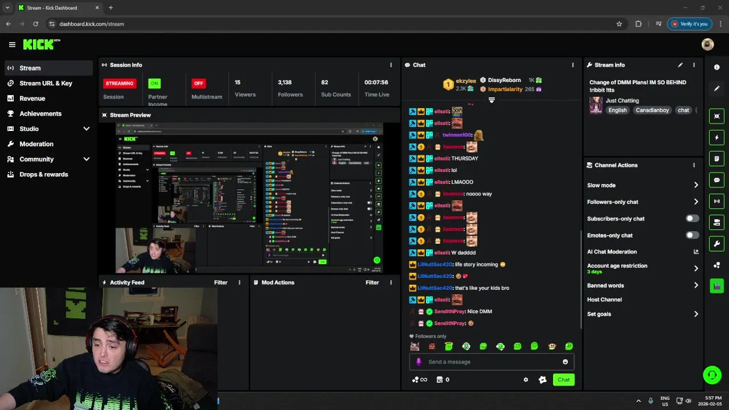The image size is (729, 410).
Task: Click the broadcast signal icon in right toolbar
Action: click(x=717, y=201)
